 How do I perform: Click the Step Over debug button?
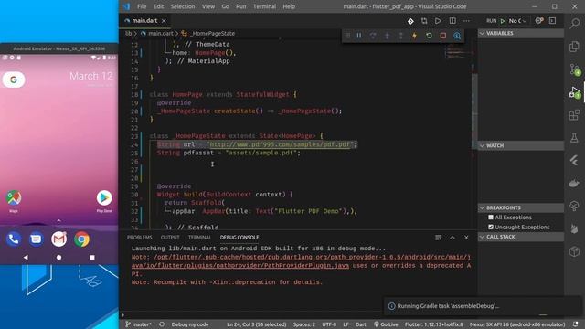pyautogui.click(x=373, y=36)
